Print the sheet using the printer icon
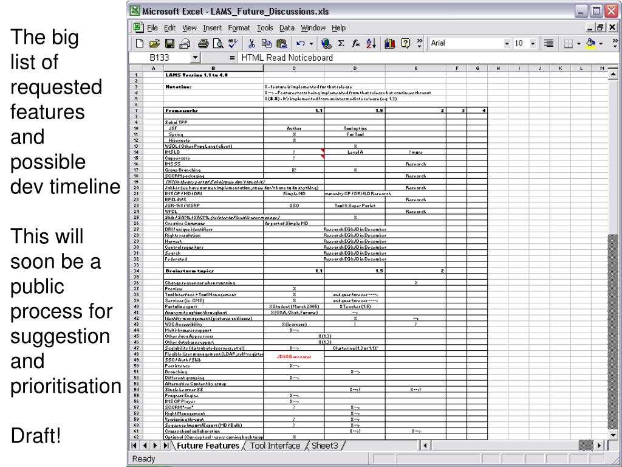The image size is (622, 467). pos(203,43)
